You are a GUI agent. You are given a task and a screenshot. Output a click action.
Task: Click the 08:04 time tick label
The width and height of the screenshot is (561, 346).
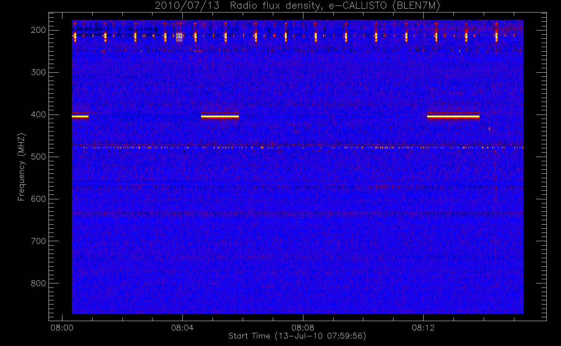point(182,328)
